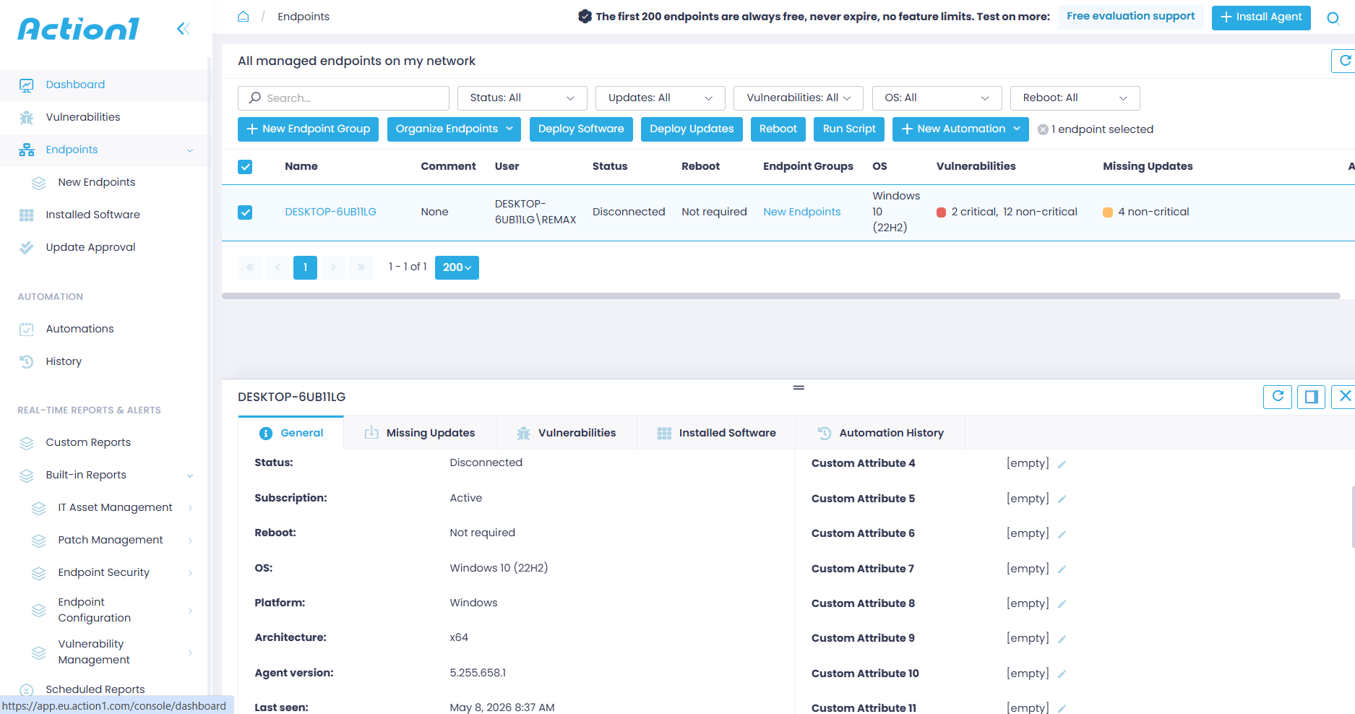
Task: Edit Custom Attribute 7 pencil icon
Action: coord(1062,569)
